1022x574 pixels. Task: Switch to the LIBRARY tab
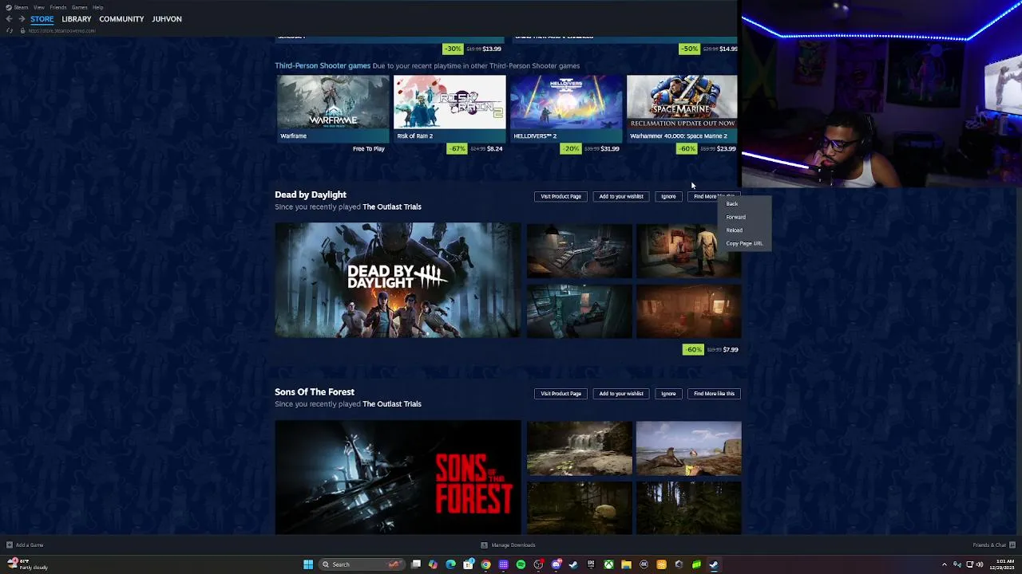tap(77, 19)
